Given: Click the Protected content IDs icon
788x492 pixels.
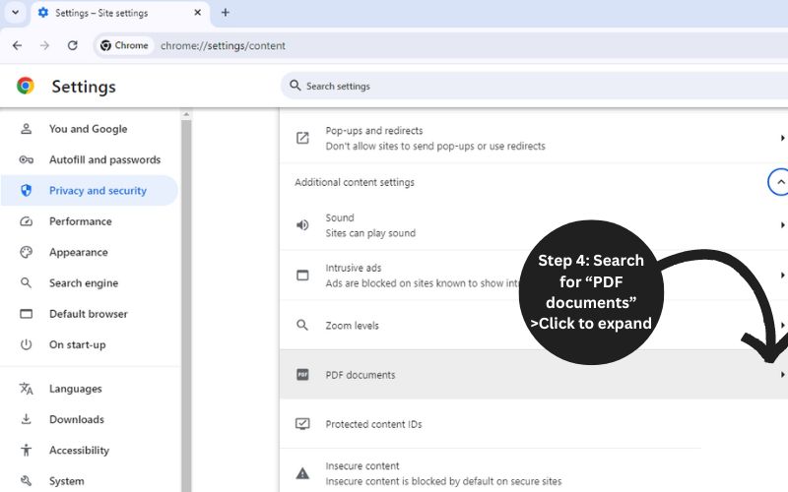Looking at the screenshot, I should (302, 424).
